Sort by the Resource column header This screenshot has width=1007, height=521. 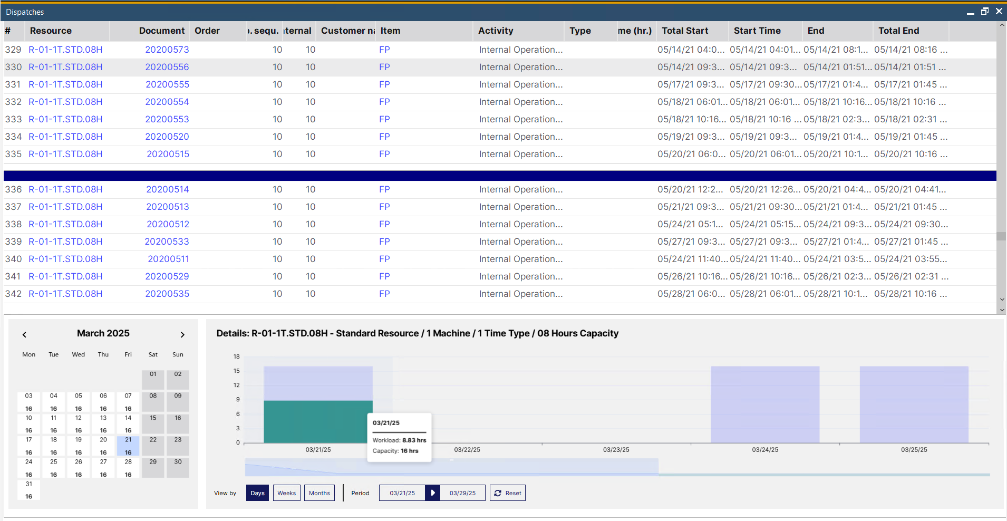tap(51, 31)
